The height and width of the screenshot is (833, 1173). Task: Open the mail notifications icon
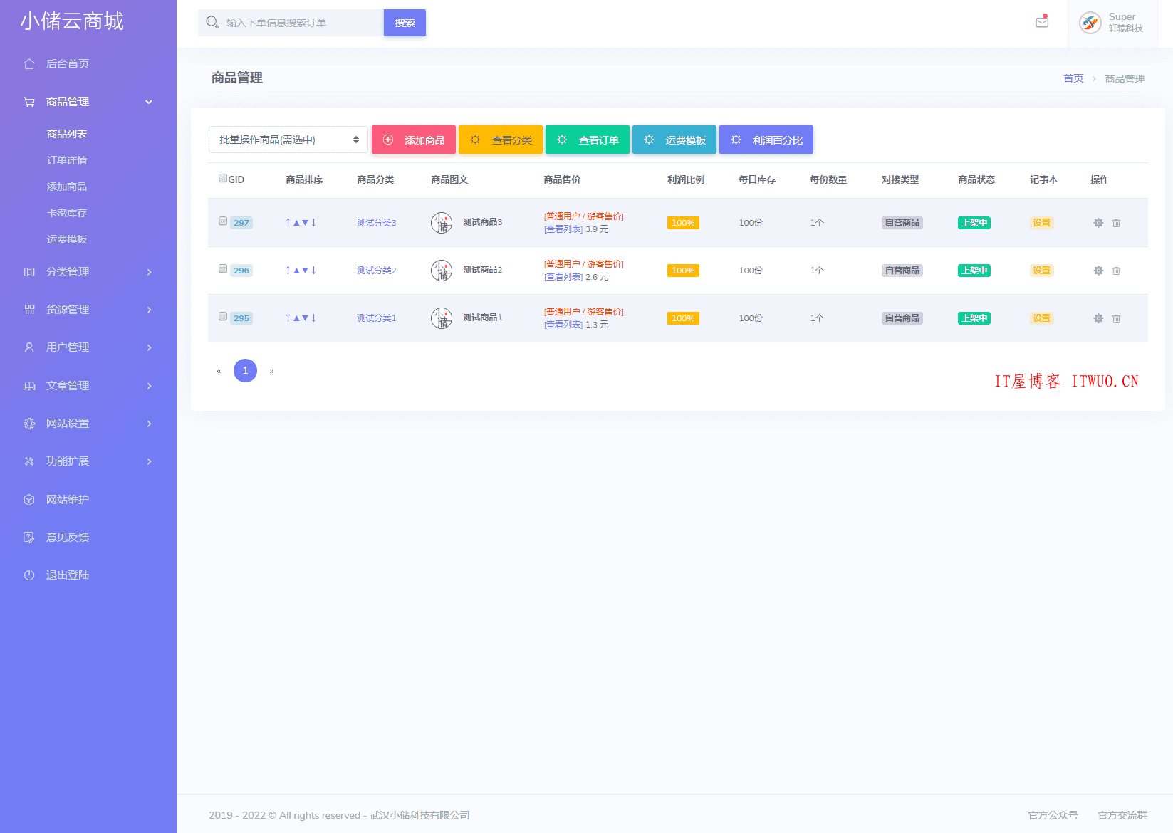click(1042, 22)
